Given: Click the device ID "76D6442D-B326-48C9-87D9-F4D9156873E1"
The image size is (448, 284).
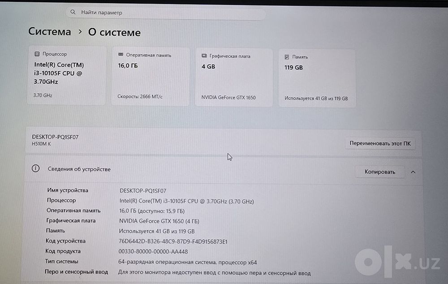Looking at the screenshot, I should 173,241.
